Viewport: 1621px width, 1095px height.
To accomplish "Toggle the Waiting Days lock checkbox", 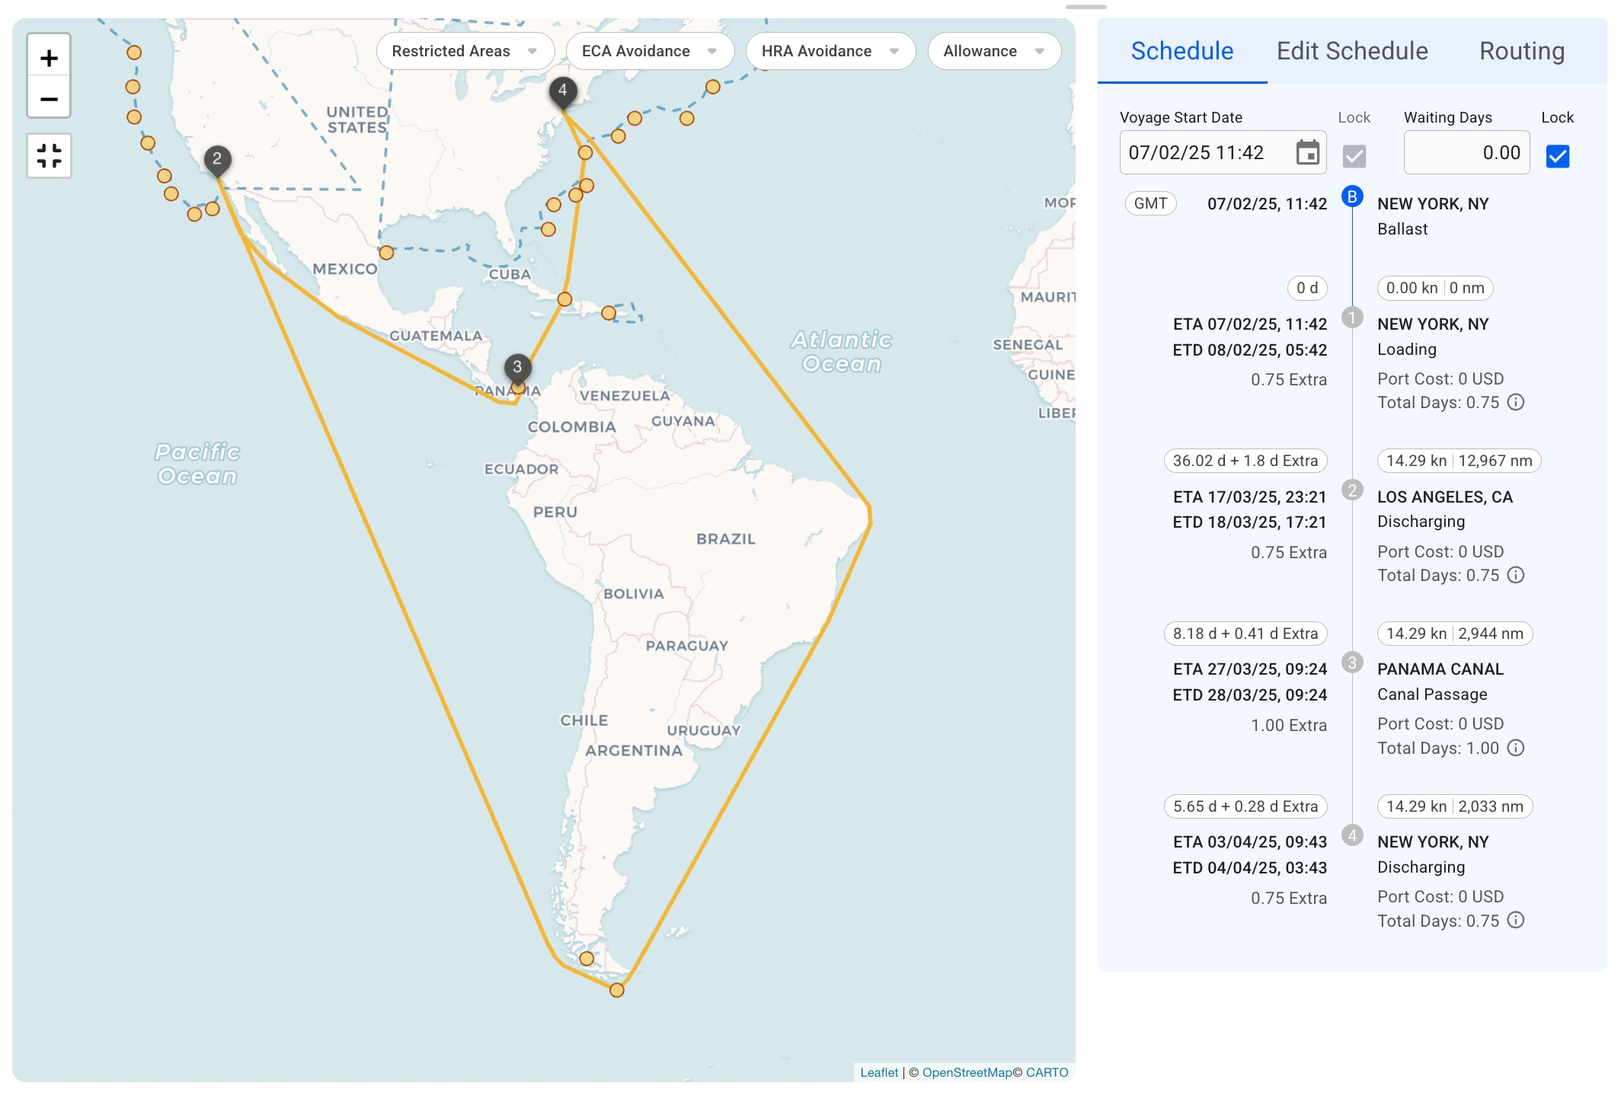I will pyautogui.click(x=1557, y=156).
